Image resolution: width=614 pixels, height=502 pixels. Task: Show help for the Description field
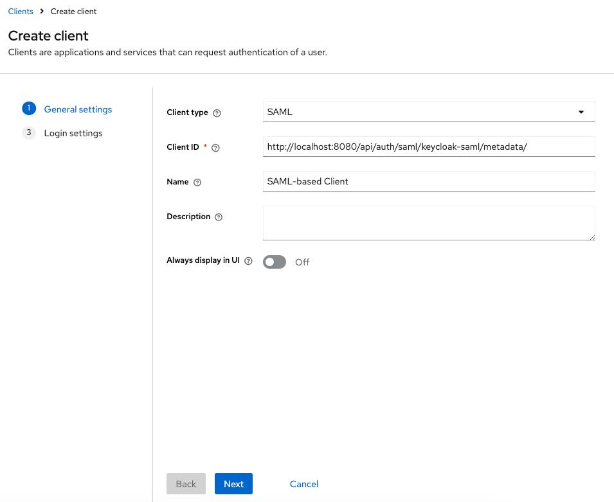click(219, 217)
